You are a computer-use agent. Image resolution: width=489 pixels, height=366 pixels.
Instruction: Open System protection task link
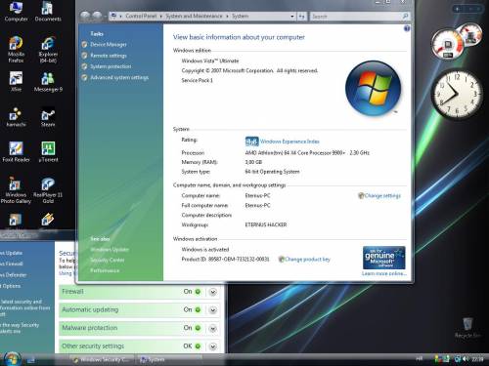point(111,66)
